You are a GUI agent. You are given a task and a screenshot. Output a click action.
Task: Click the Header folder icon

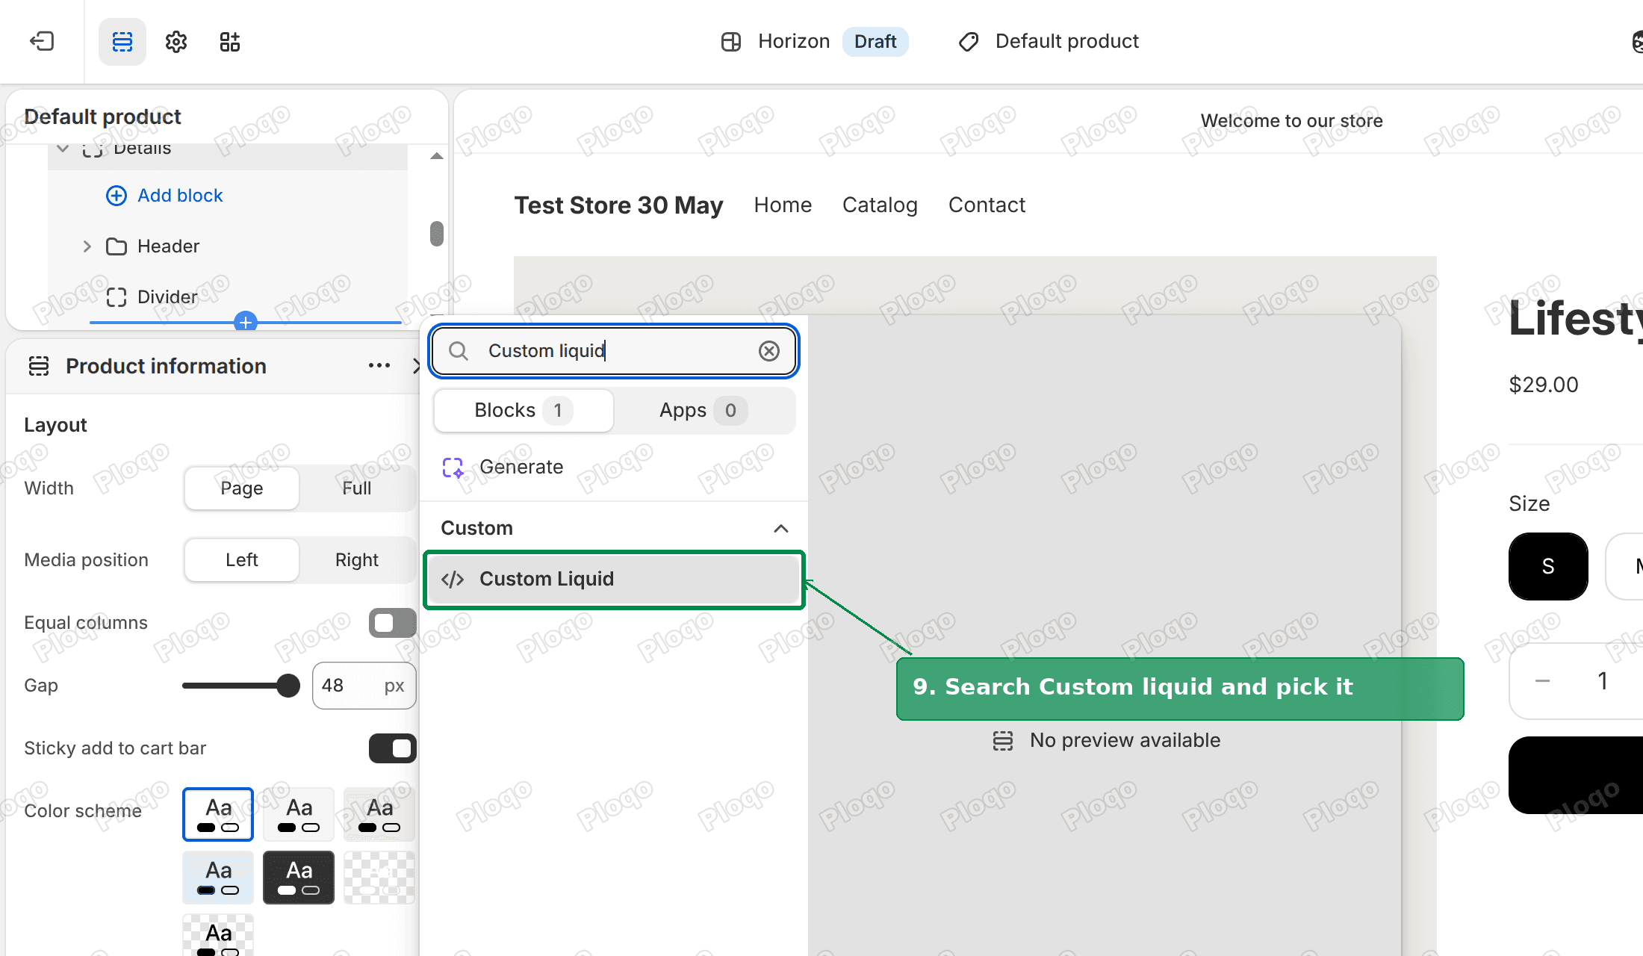pyautogui.click(x=117, y=246)
